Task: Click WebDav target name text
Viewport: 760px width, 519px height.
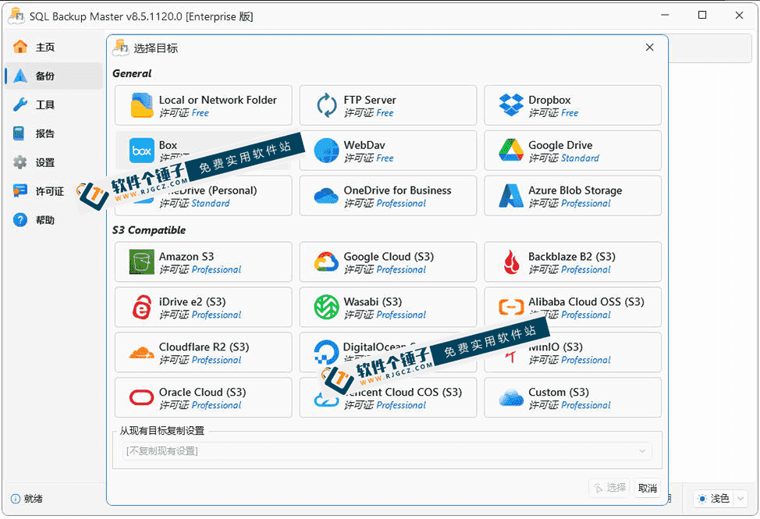Action: click(364, 145)
